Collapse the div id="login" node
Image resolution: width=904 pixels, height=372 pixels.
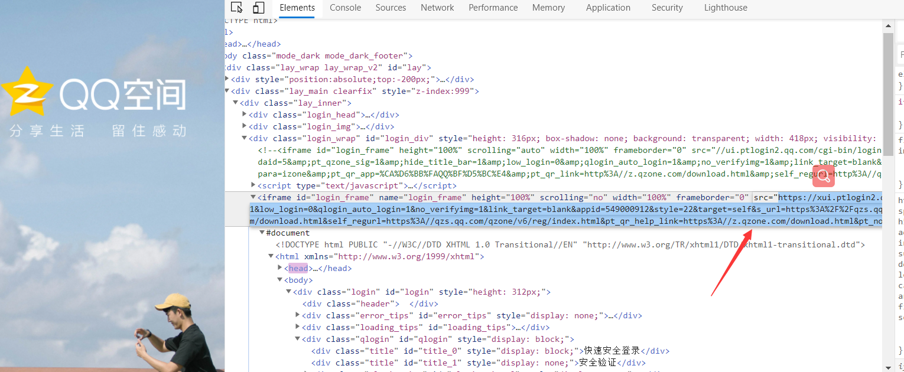pyautogui.click(x=289, y=292)
